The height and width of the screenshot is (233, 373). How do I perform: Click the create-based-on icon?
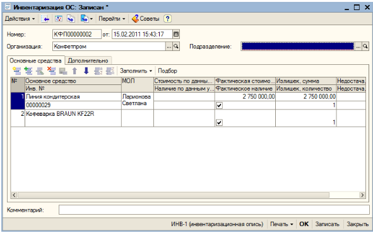click(85, 19)
